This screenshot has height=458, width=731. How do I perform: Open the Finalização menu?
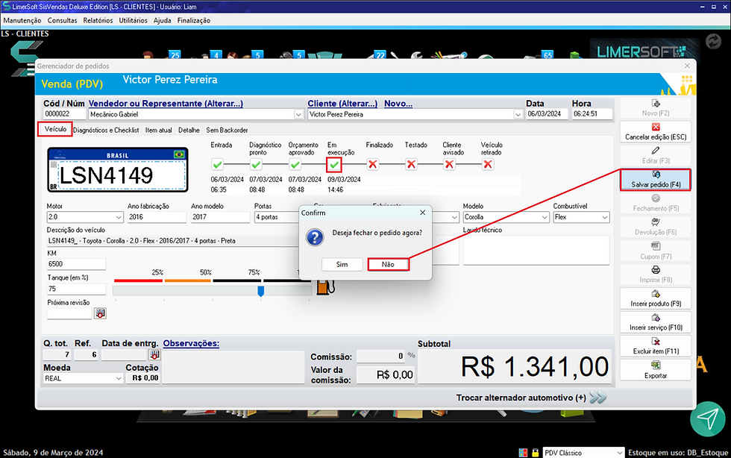[193, 21]
